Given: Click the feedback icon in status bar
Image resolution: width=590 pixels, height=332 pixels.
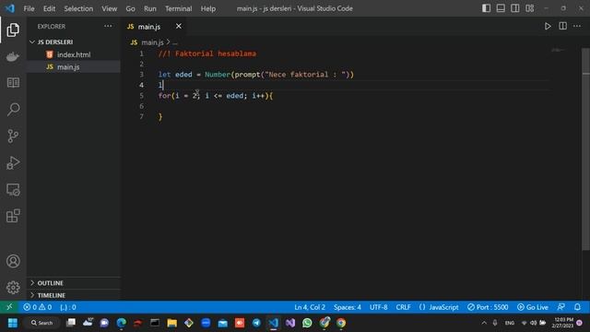Looking at the screenshot, I should 560,307.
